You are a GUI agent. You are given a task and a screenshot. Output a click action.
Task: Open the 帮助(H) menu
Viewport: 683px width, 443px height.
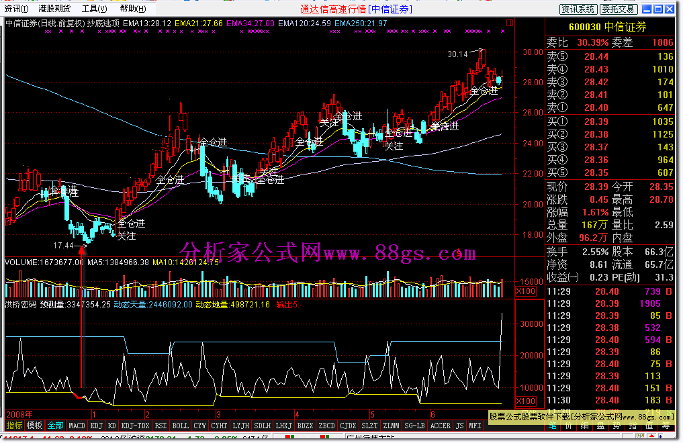pos(133,9)
